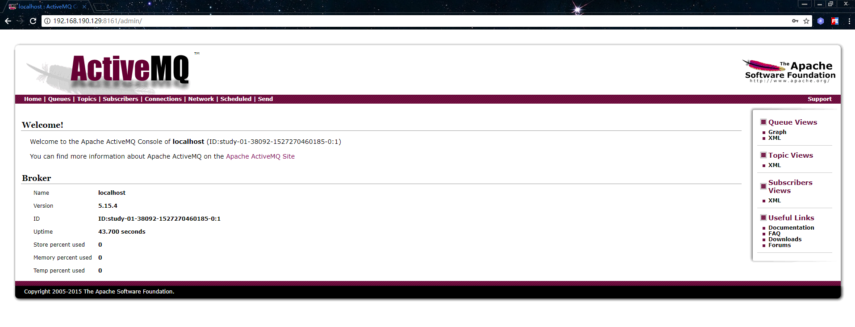This screenshot has width=855, height=327.
Task: Click the Store percent used label
Action: [x=59, y=245]
